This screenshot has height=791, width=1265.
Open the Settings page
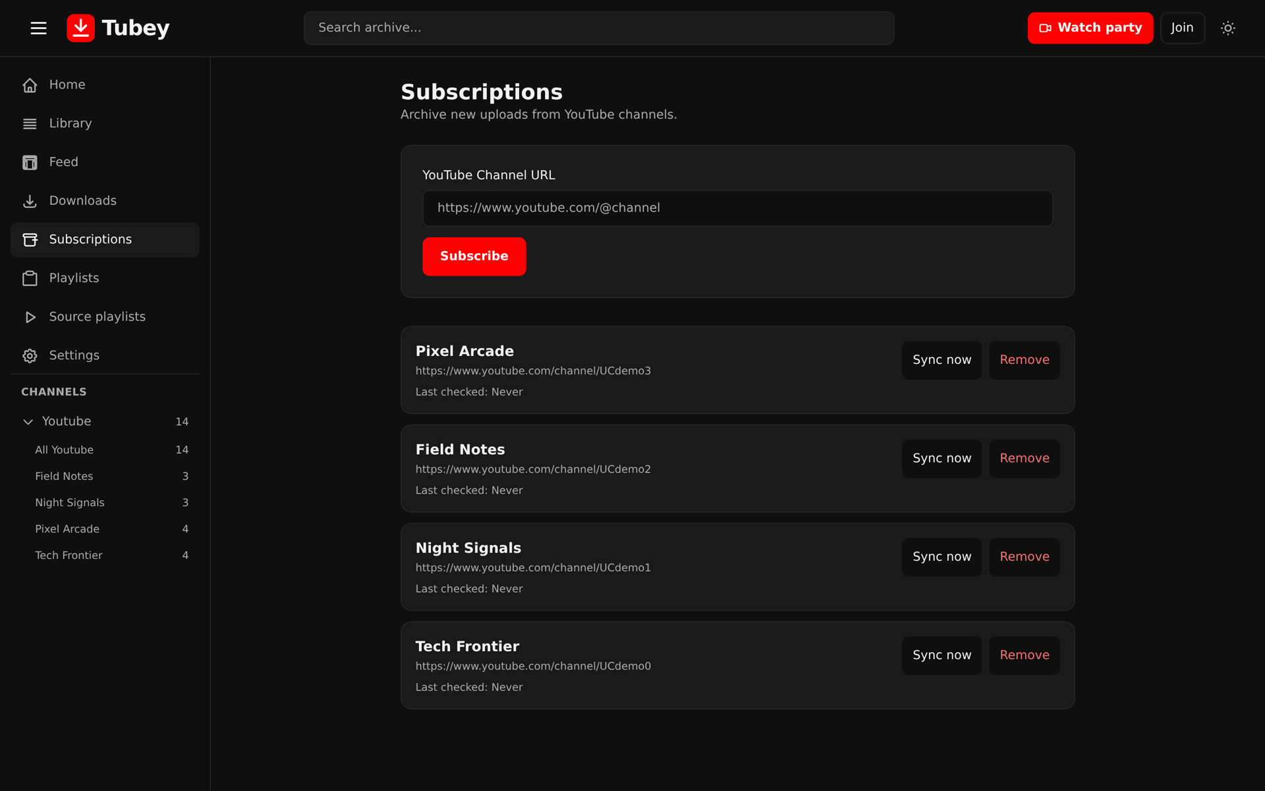[x=105, y=356]
